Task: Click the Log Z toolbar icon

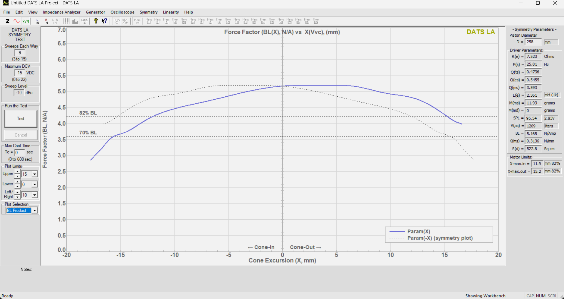Action: click(85, 21)
